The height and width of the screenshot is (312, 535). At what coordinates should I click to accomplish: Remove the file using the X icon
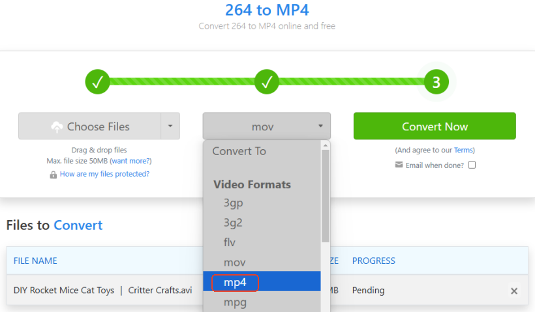(514, 291)
